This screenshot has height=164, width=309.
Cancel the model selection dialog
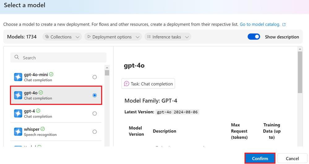click(292, 158)
